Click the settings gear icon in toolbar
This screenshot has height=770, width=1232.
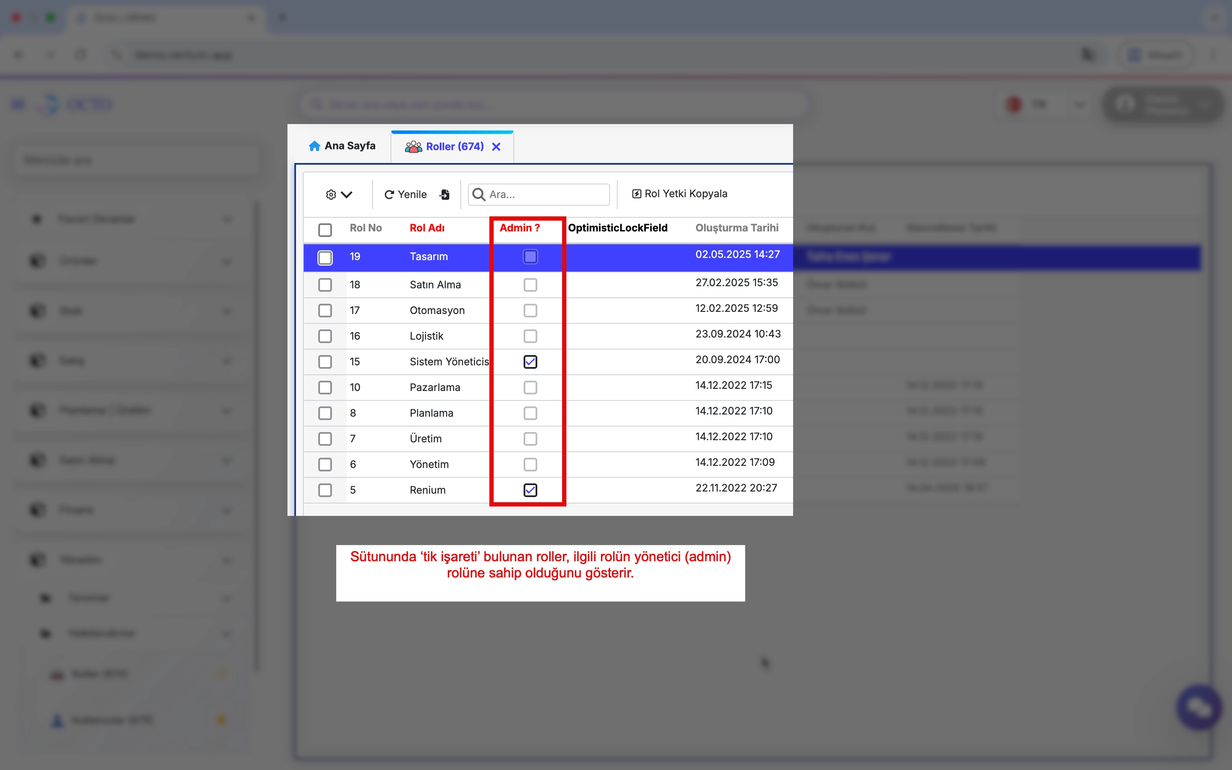click(331, 195)
